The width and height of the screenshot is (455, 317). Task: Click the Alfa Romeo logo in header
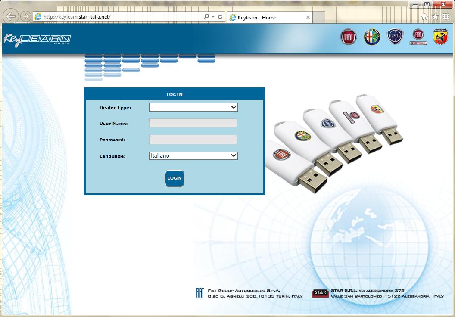coord(372,37)
